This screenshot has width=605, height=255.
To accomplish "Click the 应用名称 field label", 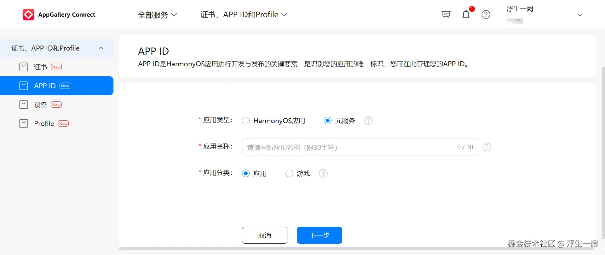I will click(x=218, y=146).
